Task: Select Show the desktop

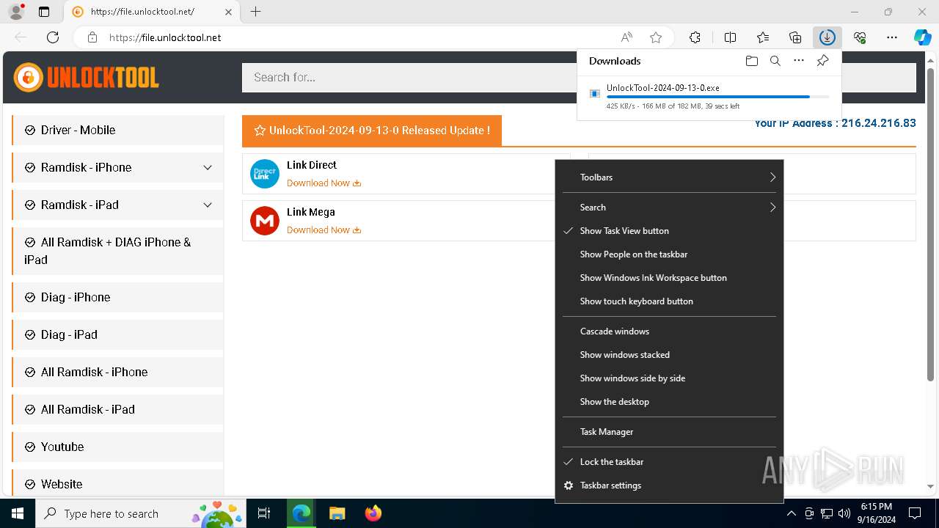Action: 669,402
